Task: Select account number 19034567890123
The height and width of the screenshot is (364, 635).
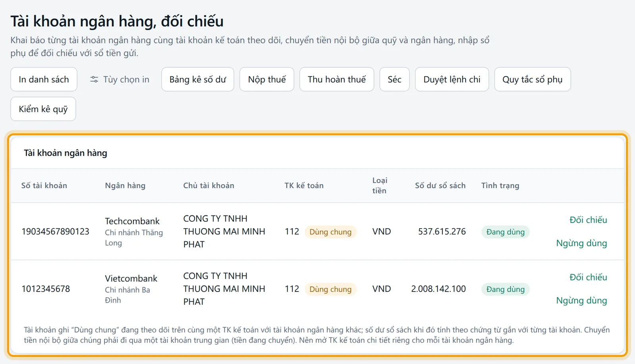Action: (x=55, y=231)
